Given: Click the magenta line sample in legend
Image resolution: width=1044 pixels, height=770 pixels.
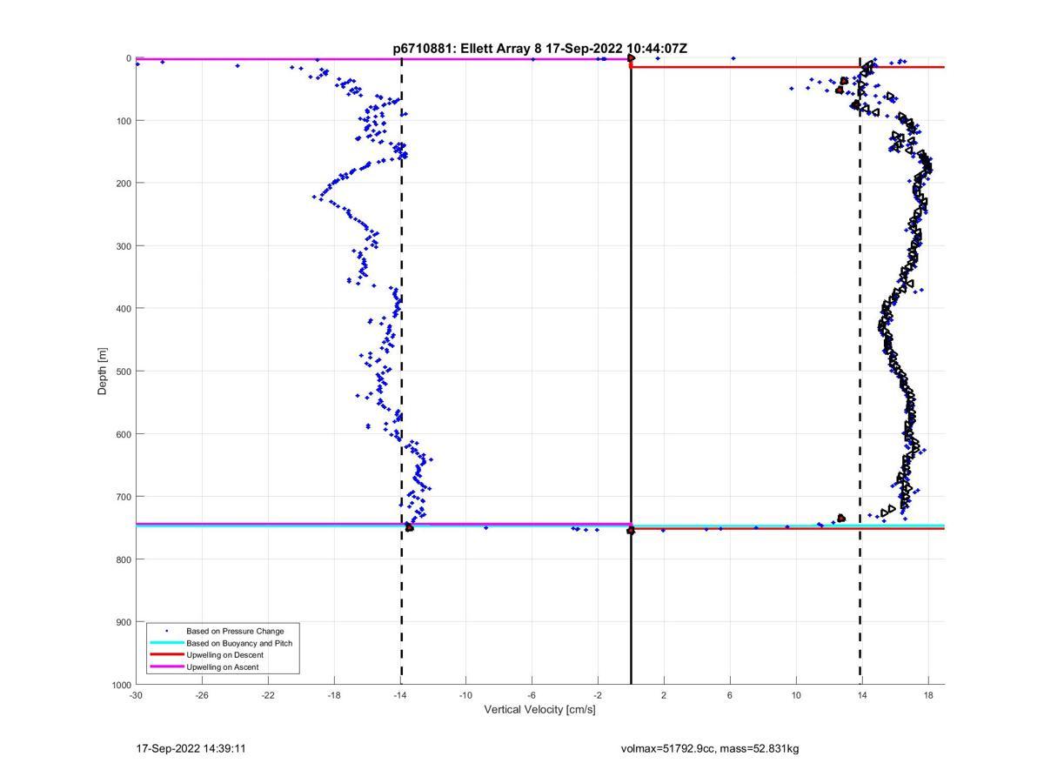Looking at the screenshot, I should [x=166, y=667].
